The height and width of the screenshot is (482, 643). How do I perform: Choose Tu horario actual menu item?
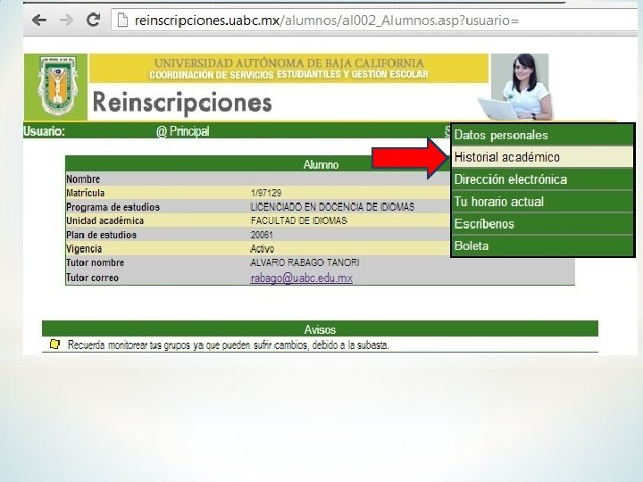click(x=542, y=201)
